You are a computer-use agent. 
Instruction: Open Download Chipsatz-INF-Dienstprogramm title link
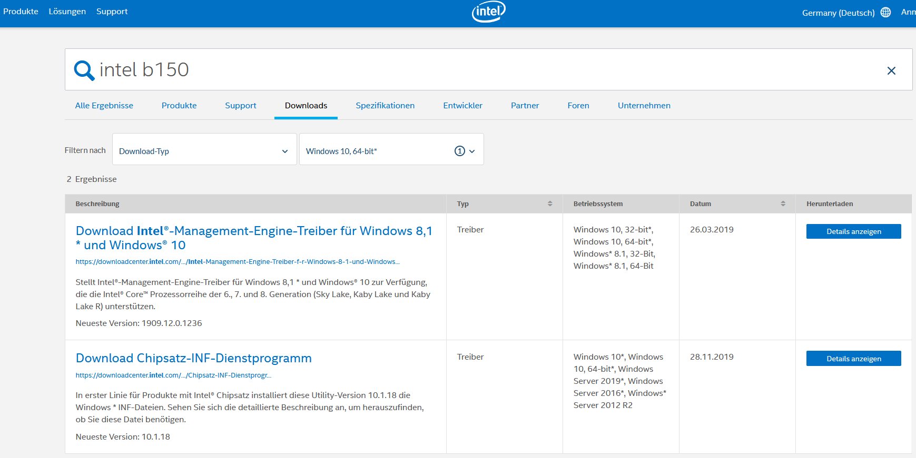pos(194,358)
